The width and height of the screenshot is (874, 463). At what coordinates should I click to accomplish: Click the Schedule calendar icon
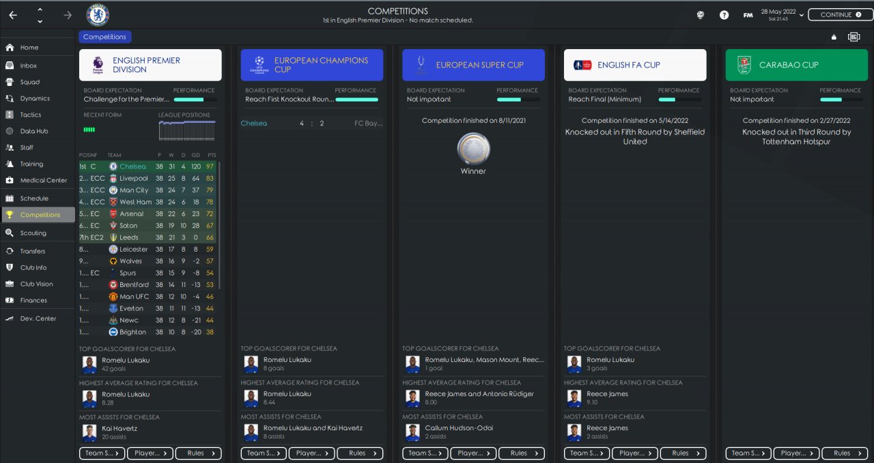[x=10, y=198]
